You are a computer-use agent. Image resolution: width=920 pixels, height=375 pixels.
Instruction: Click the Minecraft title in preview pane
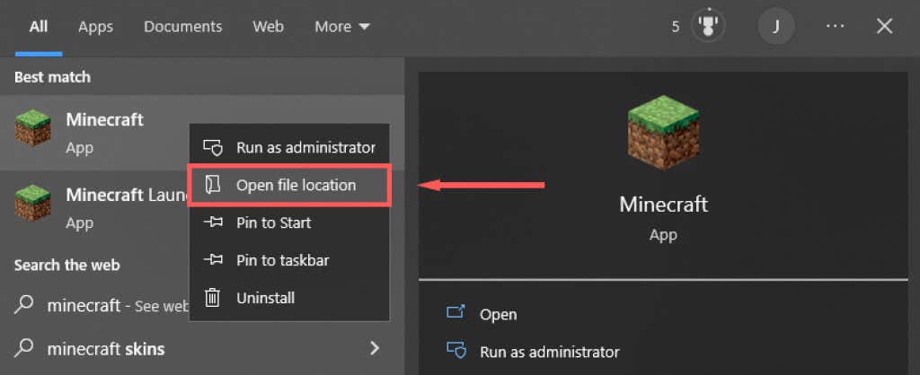coord(664,205)
